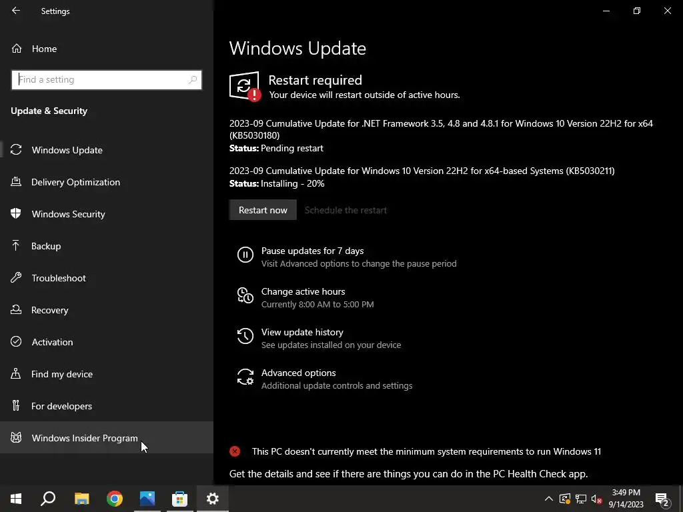Click the Delivery Optimization icon
This screenshot has width=683, height=512.
click(x=16, y=181)
